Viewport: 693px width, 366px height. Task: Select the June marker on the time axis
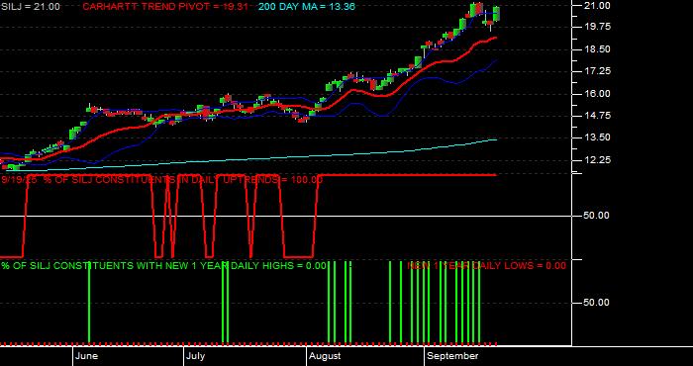click(87, 356)
